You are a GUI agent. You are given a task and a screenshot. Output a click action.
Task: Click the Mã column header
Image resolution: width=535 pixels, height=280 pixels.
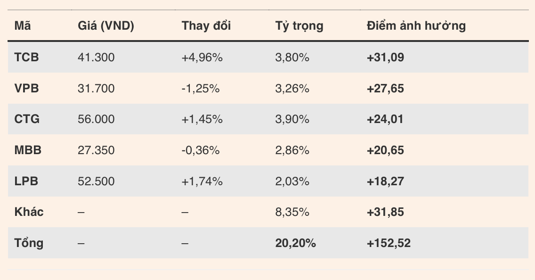point(23,26)
